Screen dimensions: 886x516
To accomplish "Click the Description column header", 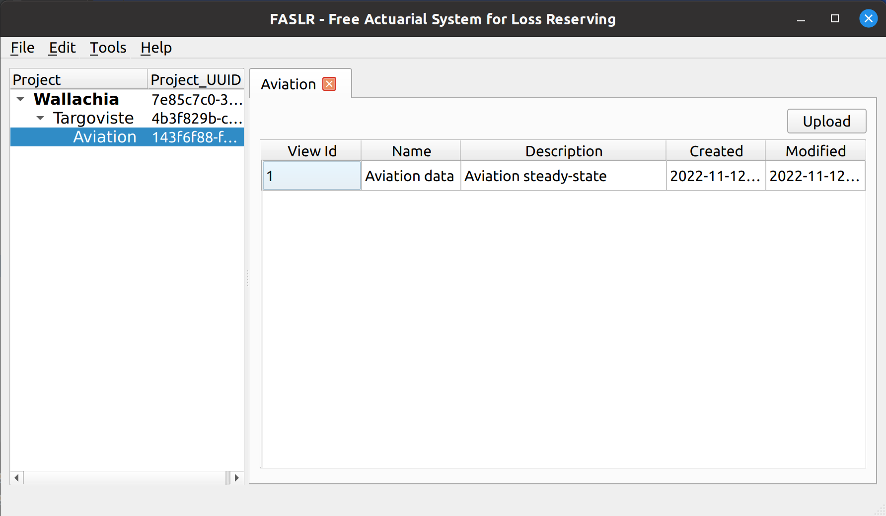I will [563, 151].
